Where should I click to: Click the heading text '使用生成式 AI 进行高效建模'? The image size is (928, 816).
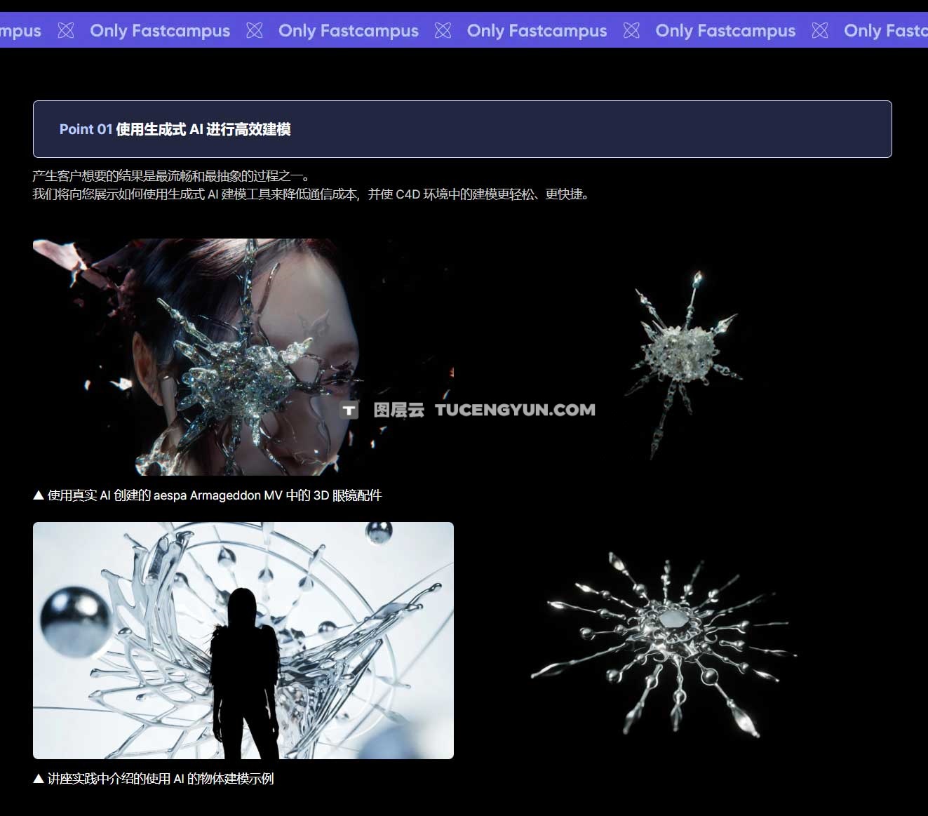pos(203,129)
